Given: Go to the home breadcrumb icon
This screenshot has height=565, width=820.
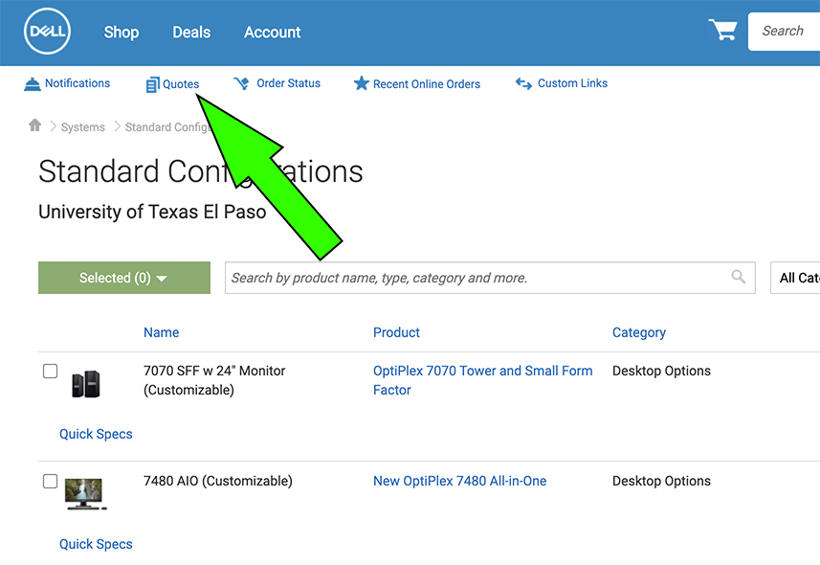Looking at the screenshot, I should [35, 125].
